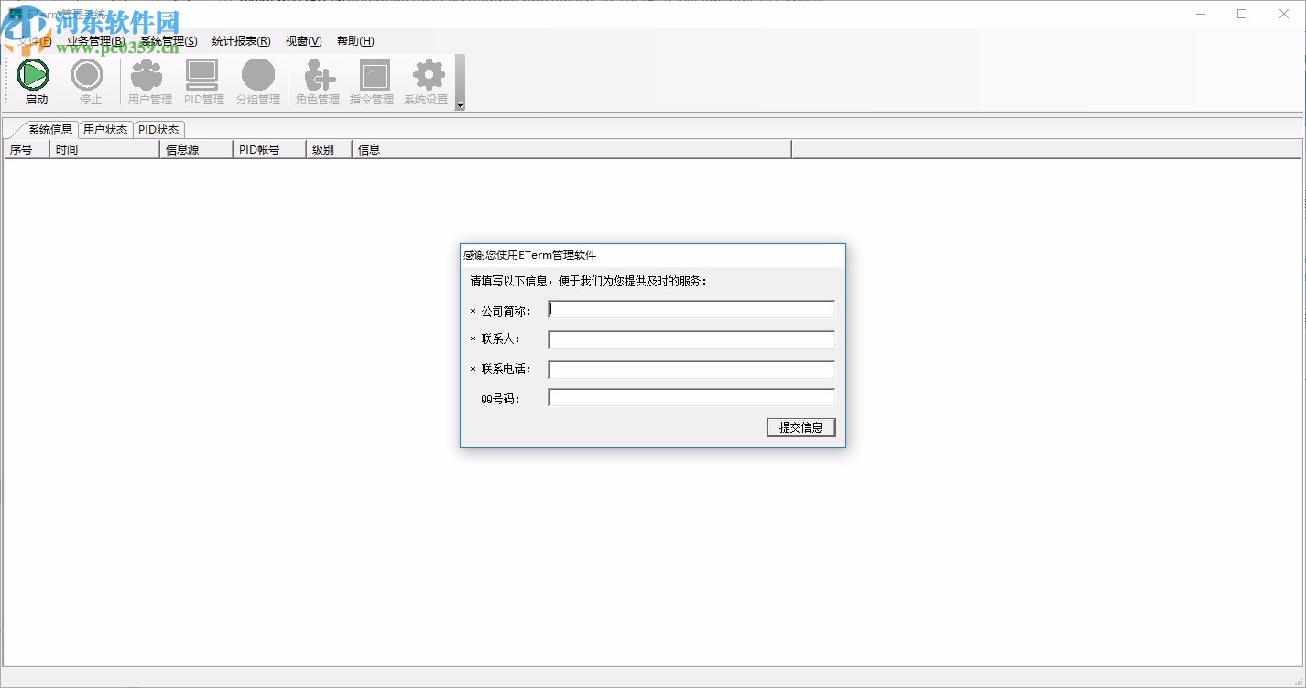
Task: Open PID管理 toolbar icon
Action: tap(202, 81)
